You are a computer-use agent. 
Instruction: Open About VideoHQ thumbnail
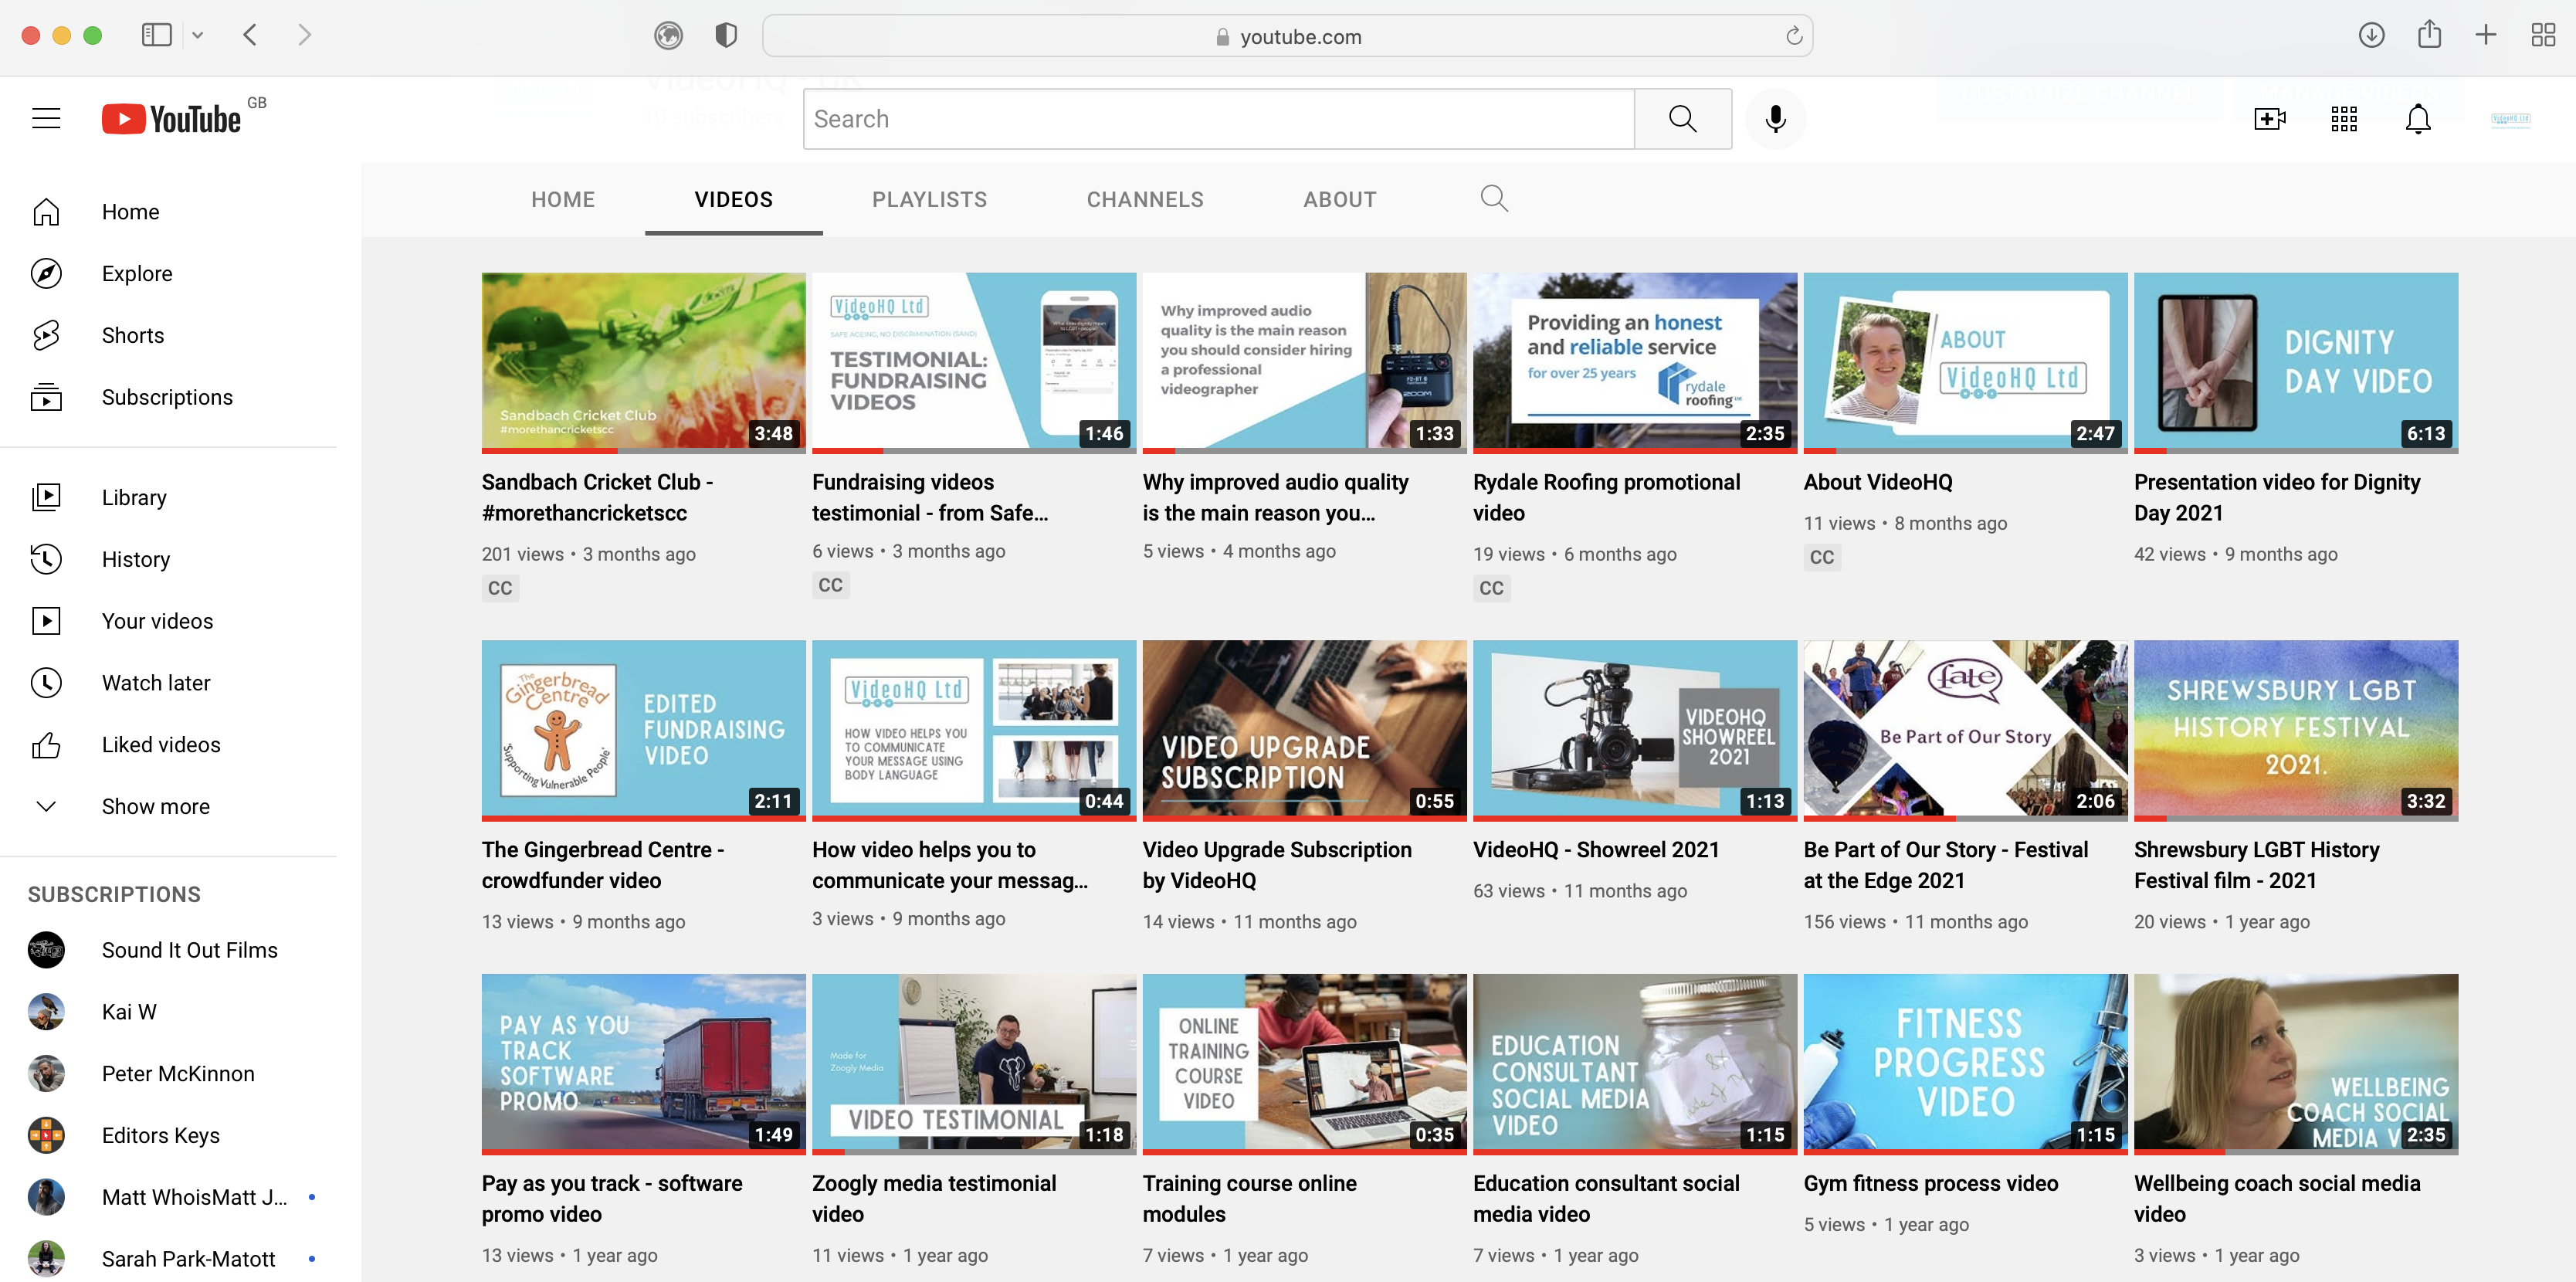click(x=1965, y=363)
